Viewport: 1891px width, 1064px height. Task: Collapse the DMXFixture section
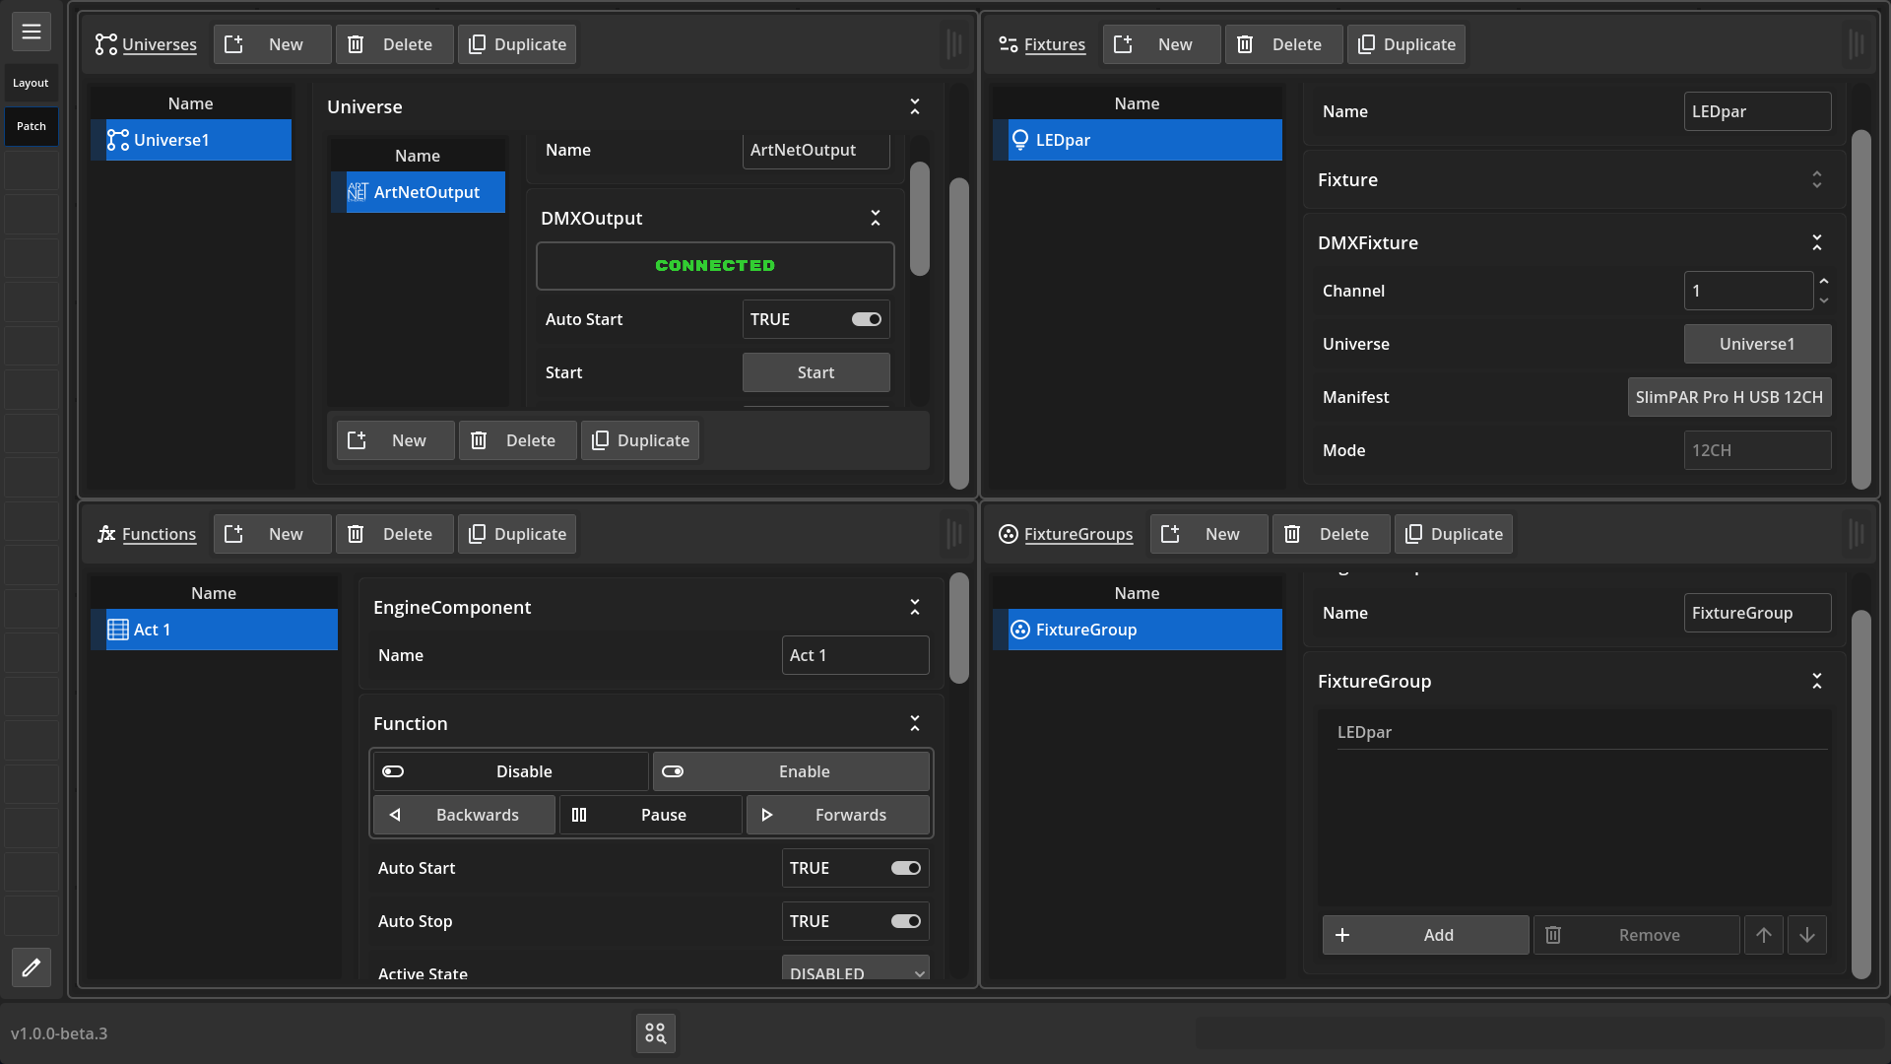pos(1817,242)
